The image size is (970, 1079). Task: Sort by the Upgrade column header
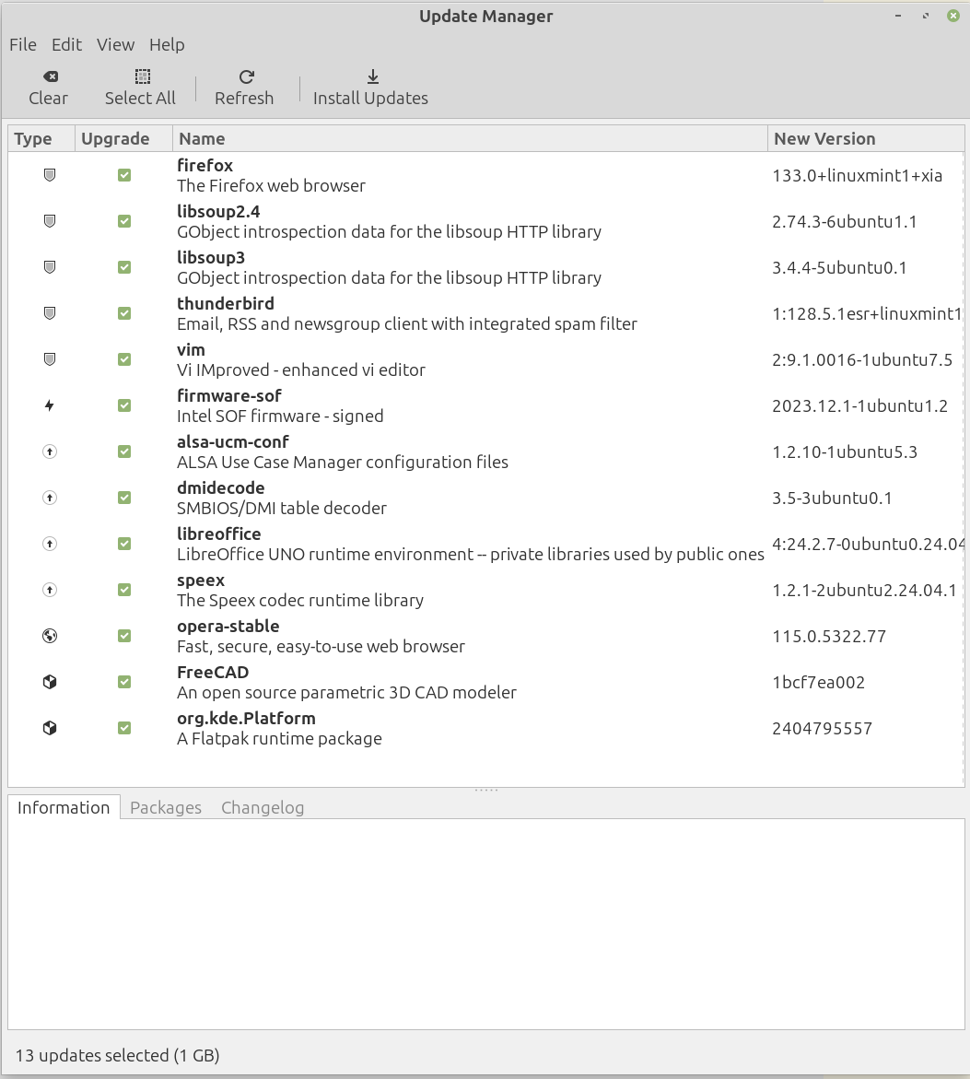[x=123, y=138]
